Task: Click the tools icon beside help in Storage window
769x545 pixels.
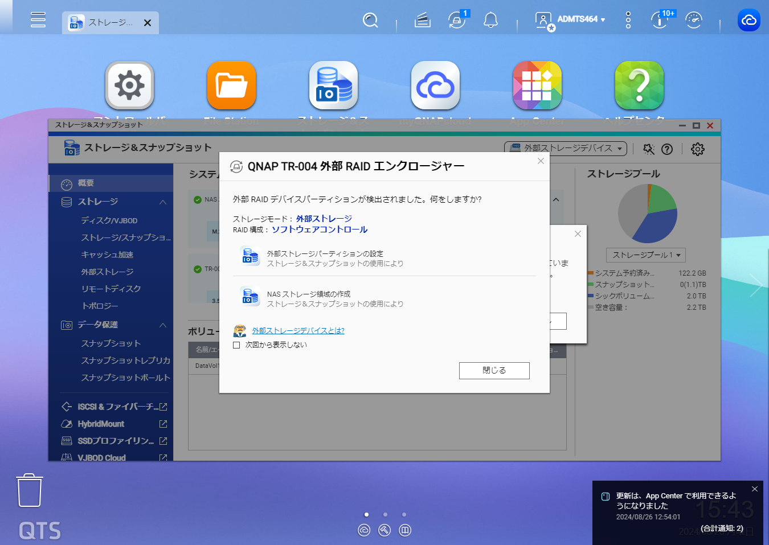Action: (x=649, y=149)
